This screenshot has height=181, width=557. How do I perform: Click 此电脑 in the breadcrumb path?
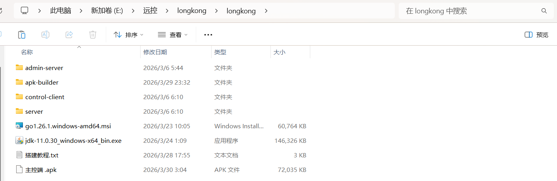click(x=60, y=11)
